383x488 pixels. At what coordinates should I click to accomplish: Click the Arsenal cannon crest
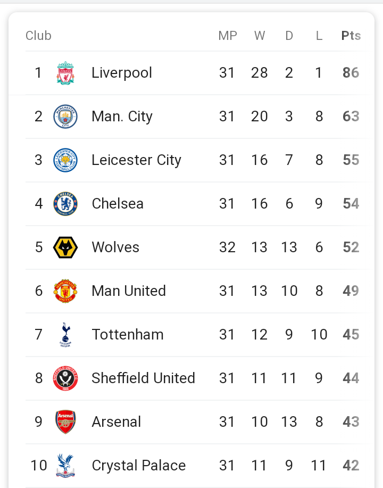[65, 422]
